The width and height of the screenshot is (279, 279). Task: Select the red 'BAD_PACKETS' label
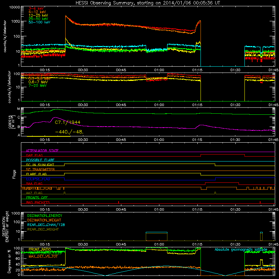click(x=38, y=202)
